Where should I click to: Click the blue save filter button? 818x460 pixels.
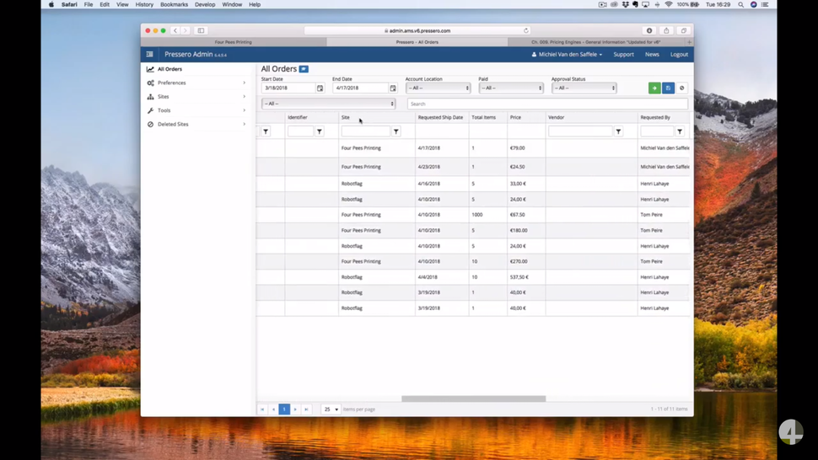[668, 88]
